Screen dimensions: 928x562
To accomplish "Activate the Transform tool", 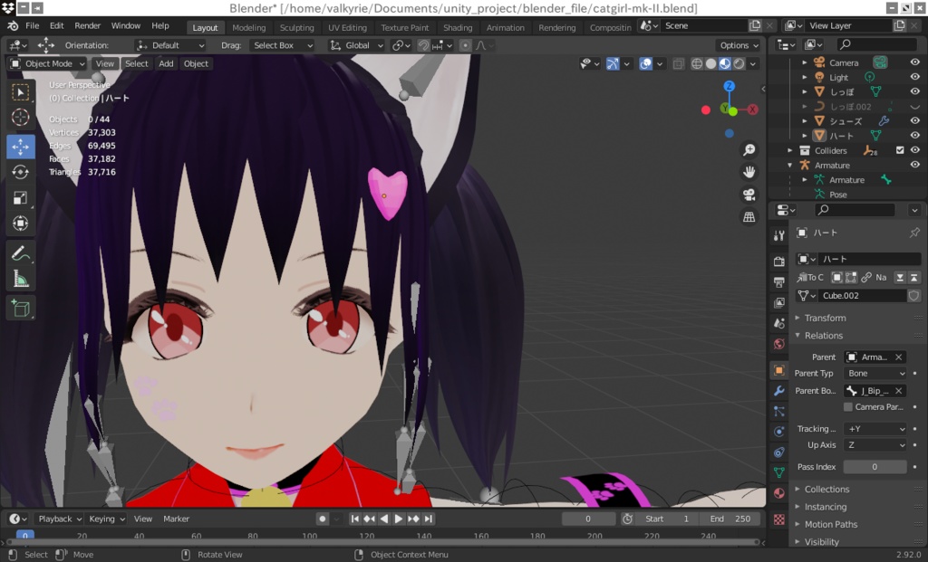I will (21, 223).
